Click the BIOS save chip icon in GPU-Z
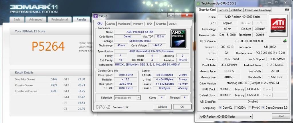293x123 pixels. click(x=285, y=41)
